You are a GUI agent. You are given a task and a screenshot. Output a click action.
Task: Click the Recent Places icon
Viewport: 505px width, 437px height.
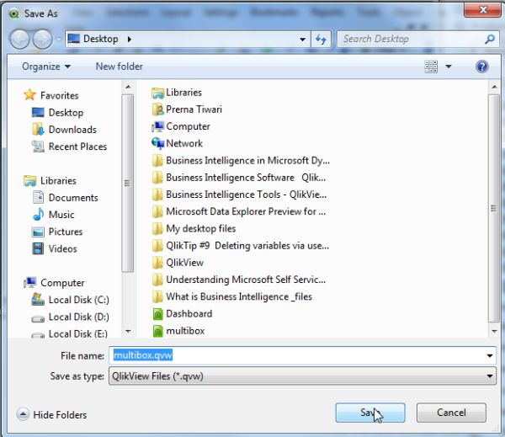38,147
